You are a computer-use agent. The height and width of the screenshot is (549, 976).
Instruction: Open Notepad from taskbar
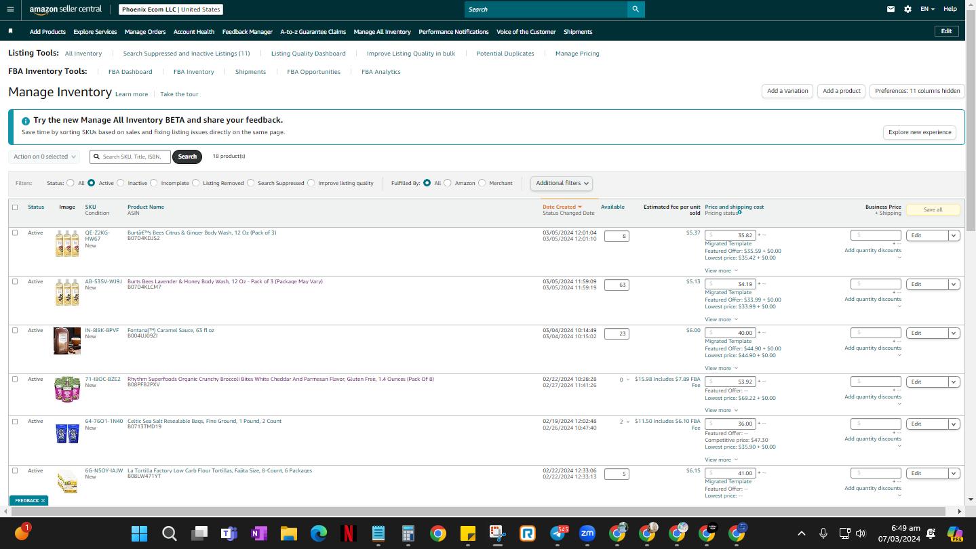pos(378,533)
